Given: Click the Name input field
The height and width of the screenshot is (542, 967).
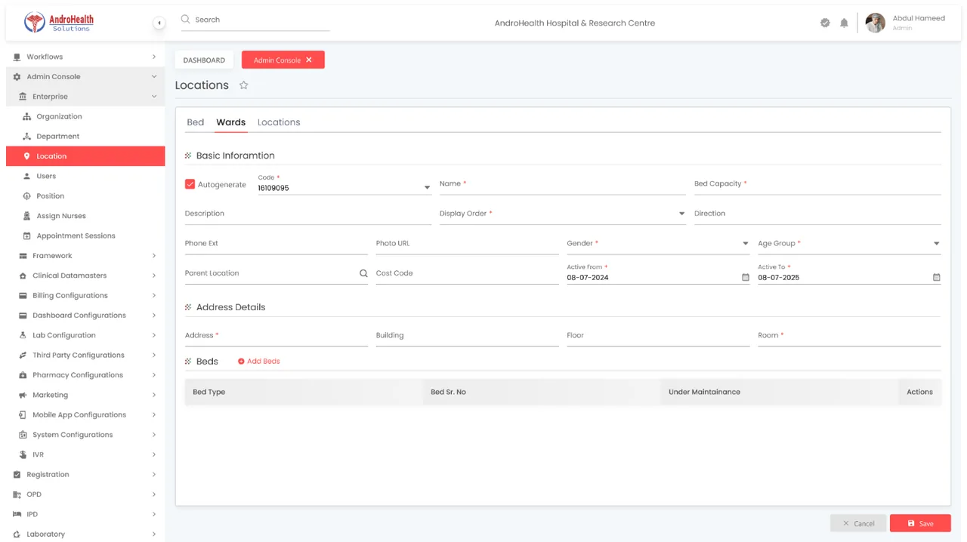Looking at the screenshot, I should click(x=563, y=184).
